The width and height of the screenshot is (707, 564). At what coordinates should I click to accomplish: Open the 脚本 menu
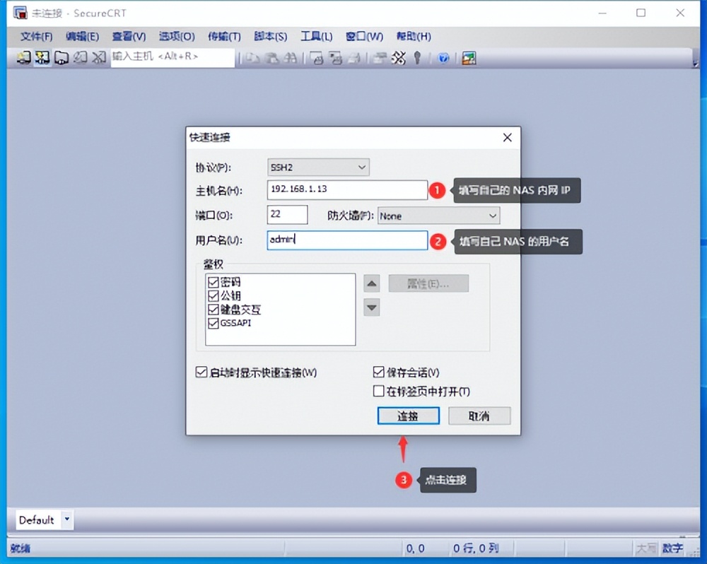(269, 36)
